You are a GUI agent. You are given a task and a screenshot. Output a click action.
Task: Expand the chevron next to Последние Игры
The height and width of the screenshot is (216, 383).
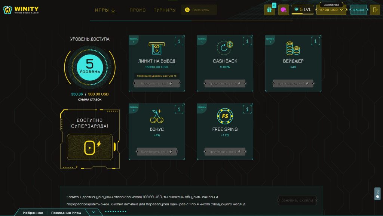click(94, 212)
